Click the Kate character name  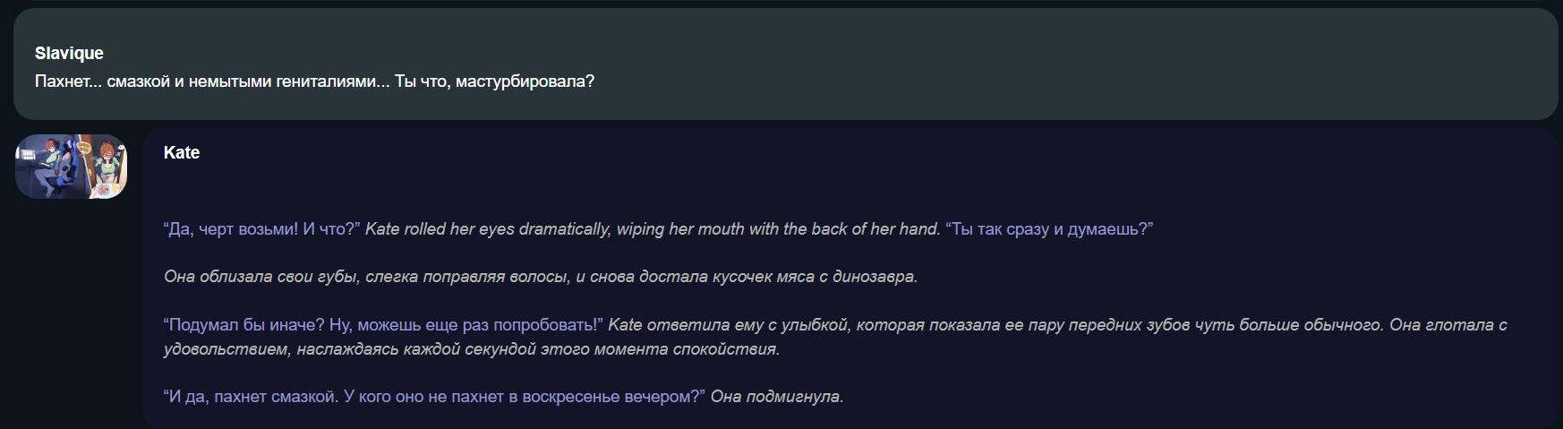(x=182, y=152)
